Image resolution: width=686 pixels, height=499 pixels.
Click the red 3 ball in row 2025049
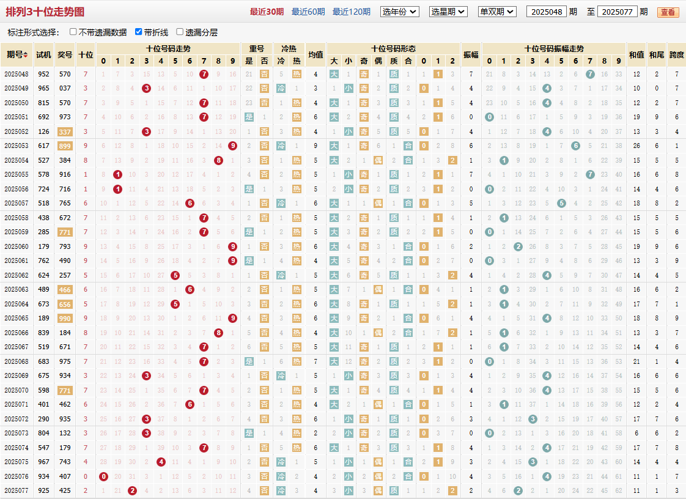[147, 89]
